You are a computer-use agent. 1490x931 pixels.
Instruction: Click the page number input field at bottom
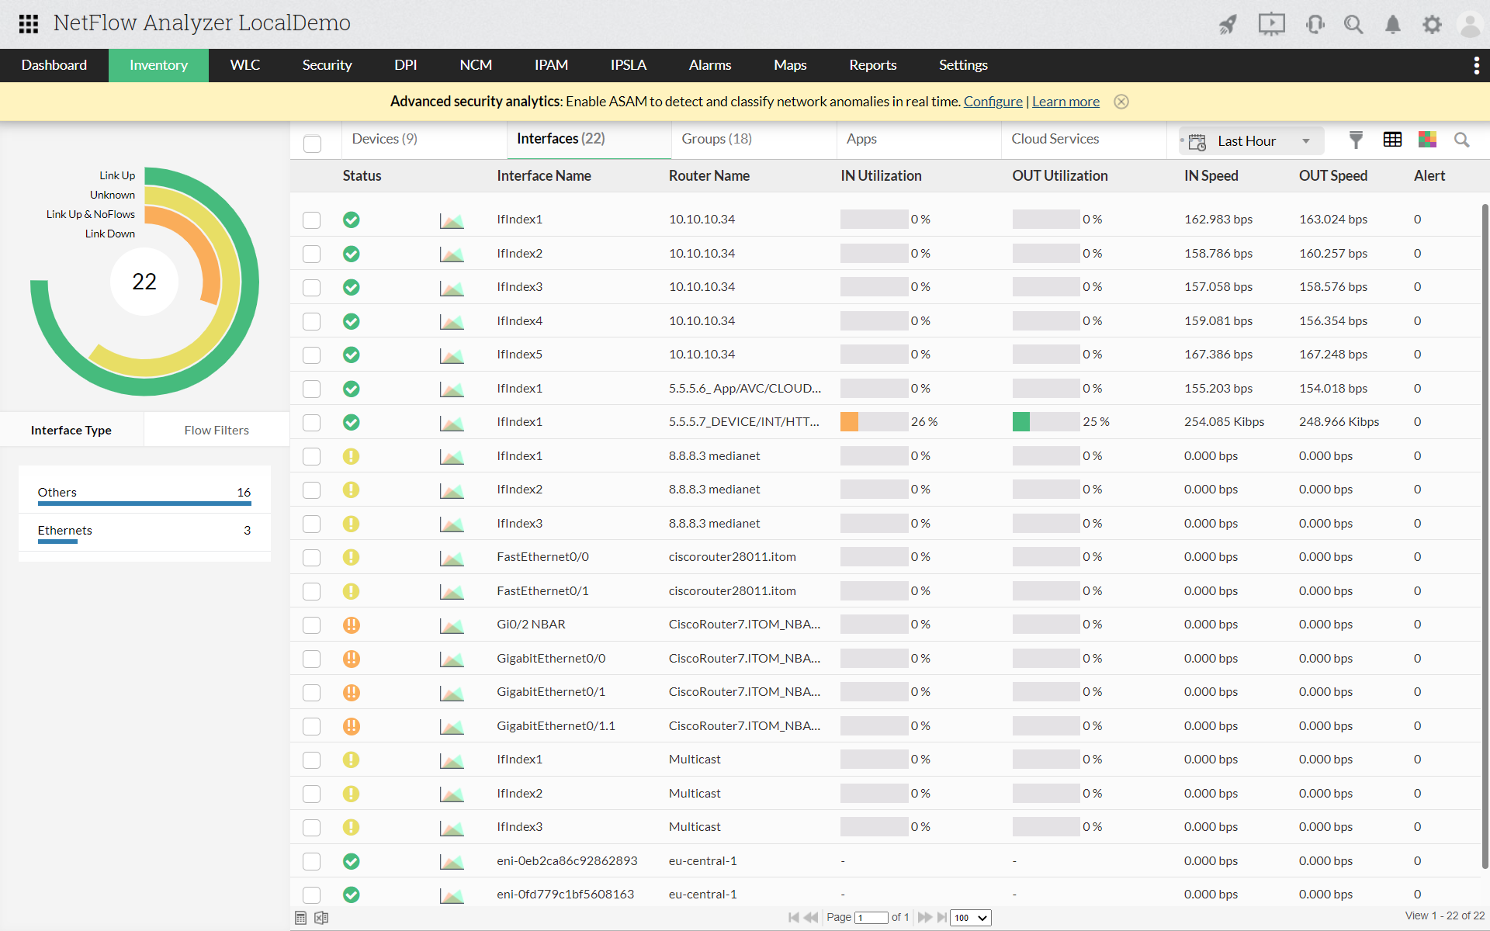869,917
